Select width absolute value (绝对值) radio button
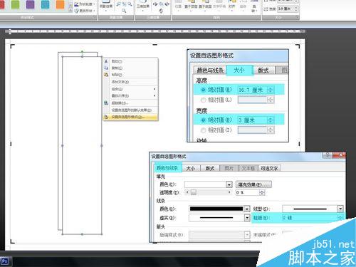 (x=204, y=120)
